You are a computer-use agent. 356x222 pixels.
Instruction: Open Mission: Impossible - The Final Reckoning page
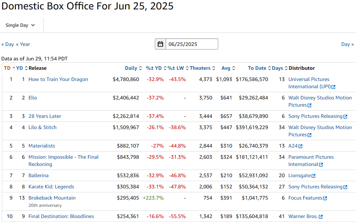pyautogui.click(x=63, y=161)
